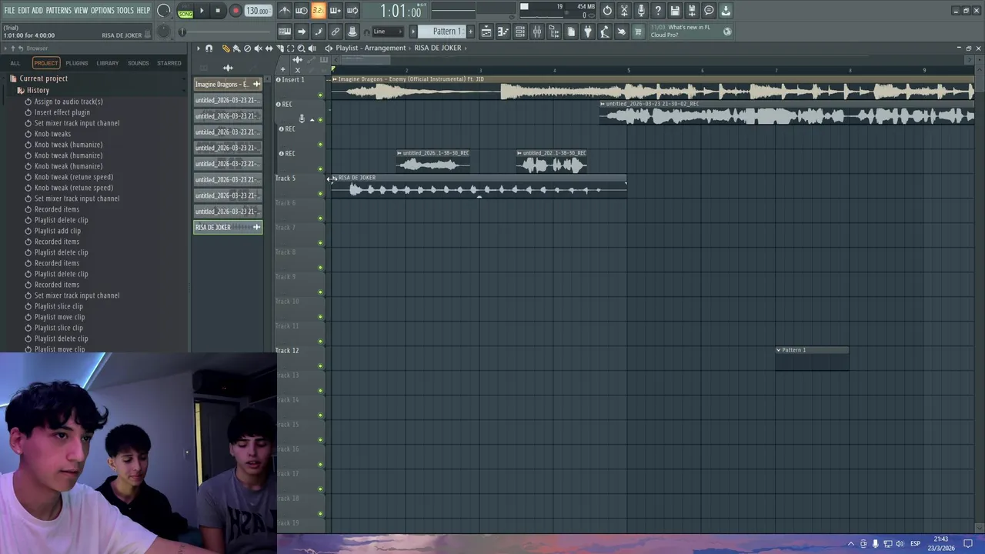Toggle mute LED on Track 6
985x554 pixels.
tap(321, 218)
